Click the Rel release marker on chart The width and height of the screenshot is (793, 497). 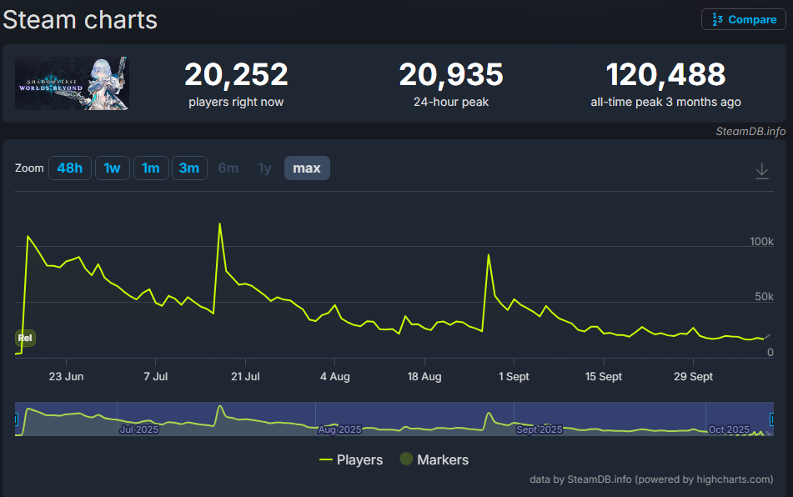click(25, 338)
